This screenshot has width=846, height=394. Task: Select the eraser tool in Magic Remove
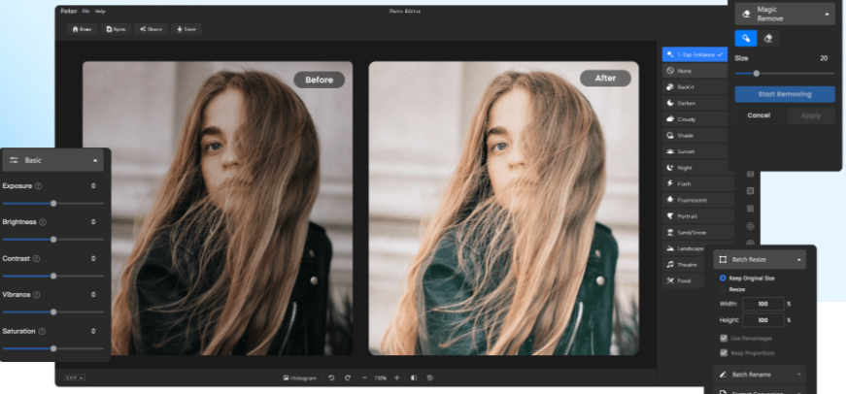click(769, 38)
